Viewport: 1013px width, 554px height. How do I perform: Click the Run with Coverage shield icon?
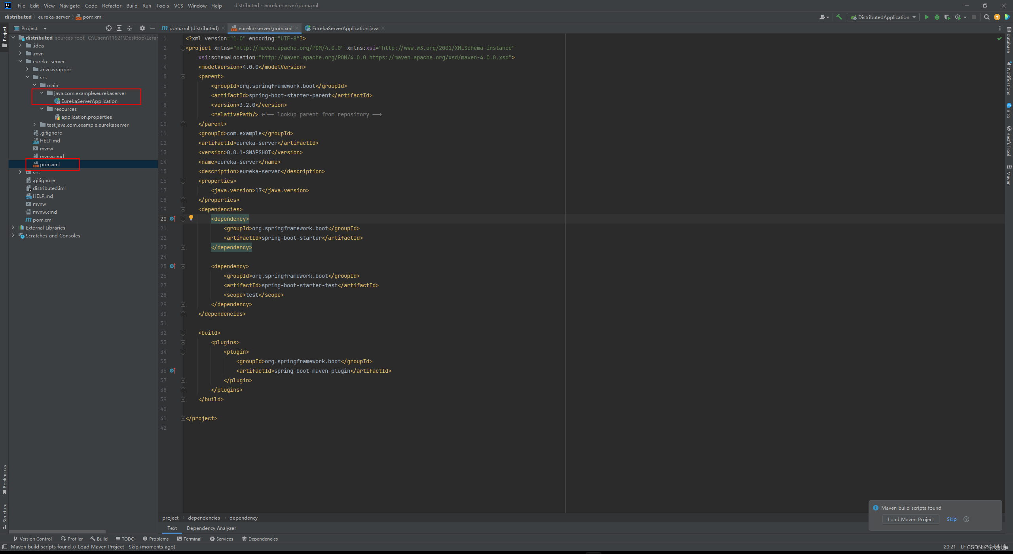(x=947, y=17)
